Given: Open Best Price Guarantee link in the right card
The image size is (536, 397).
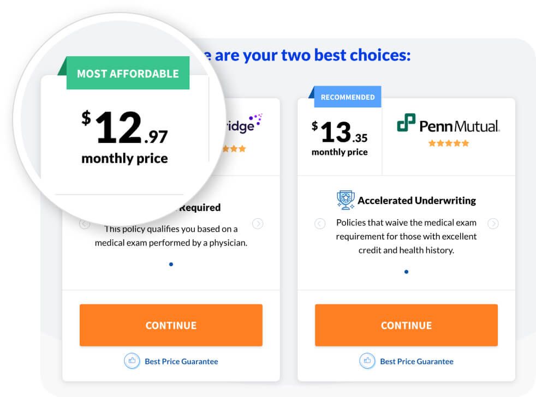Looking at the screenshot, I should coord(416,362).
